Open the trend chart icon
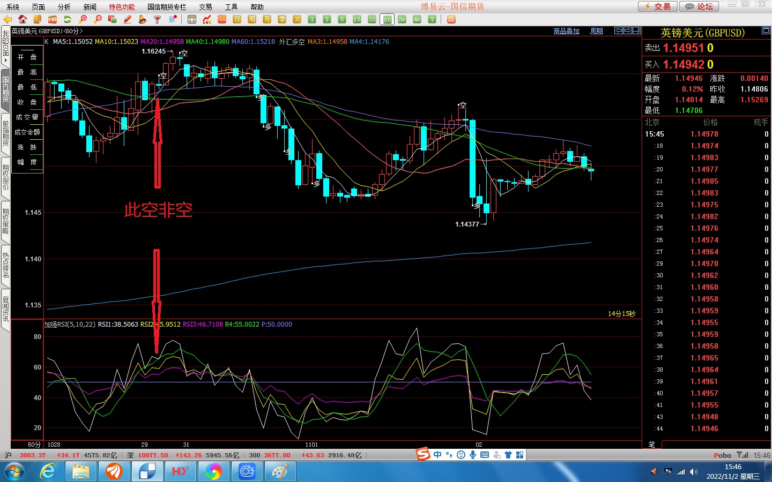Screen dimensions: 772x482 pyautogui.click(x=207, y=19)
